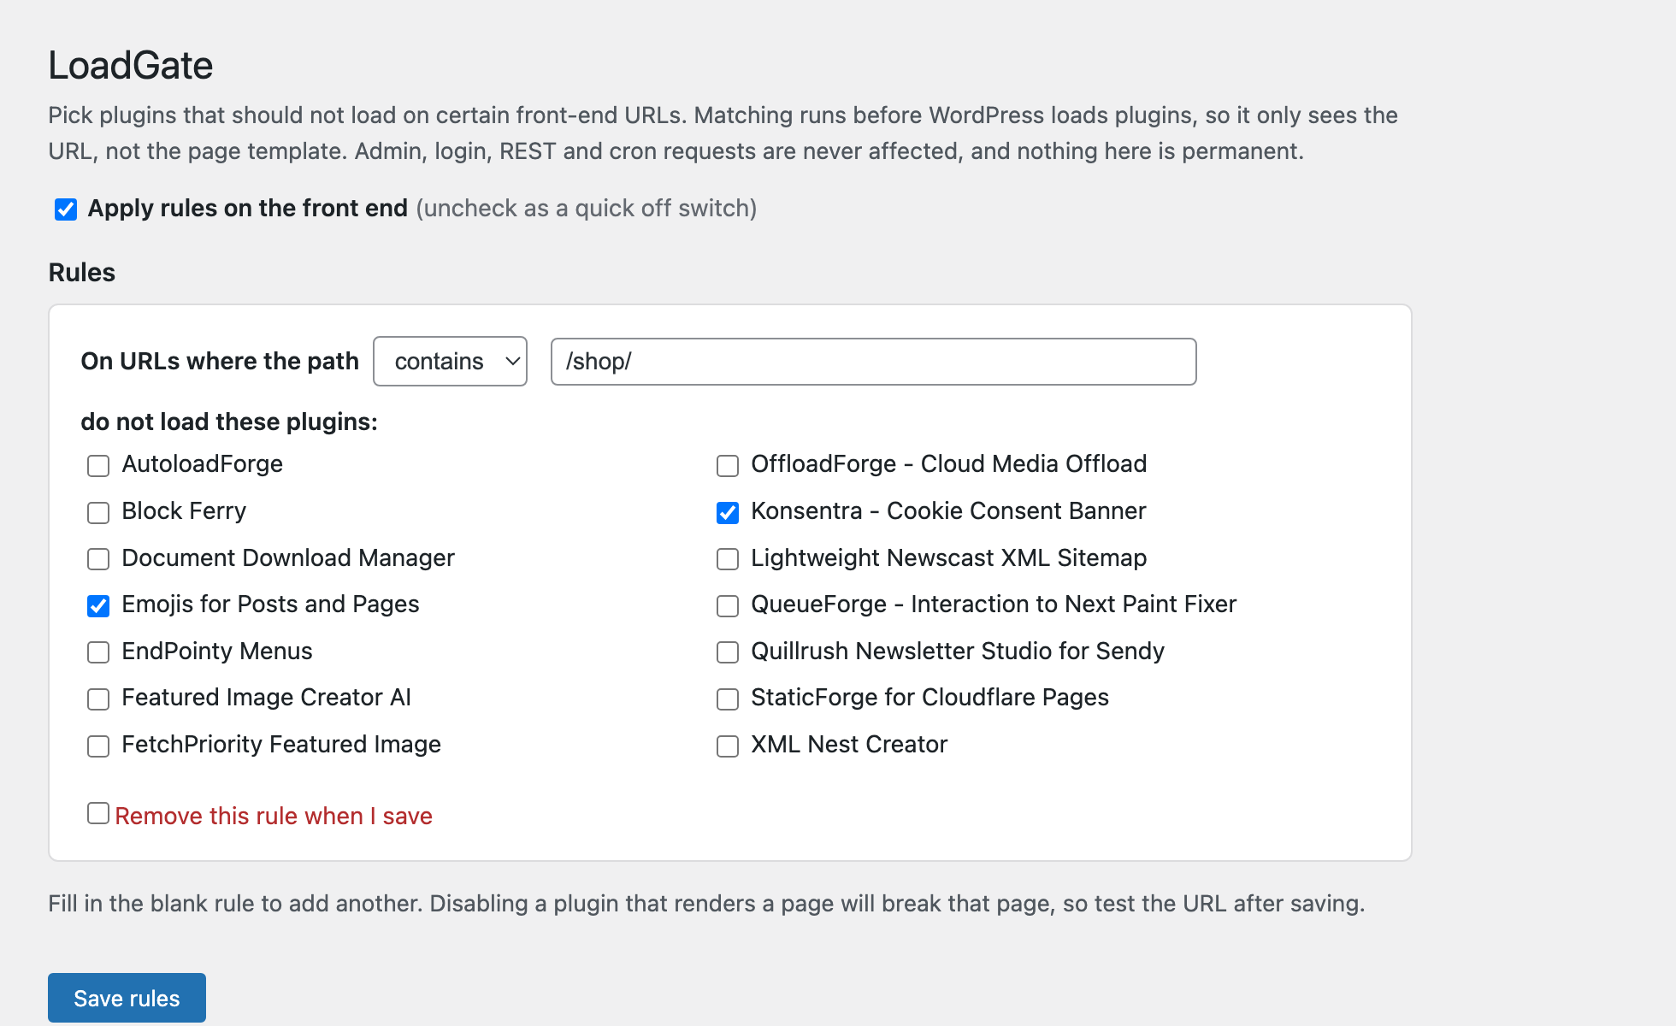Click the 'Fill in the blank rule' note
The image size is (1676, 1026).
point(706,904)
